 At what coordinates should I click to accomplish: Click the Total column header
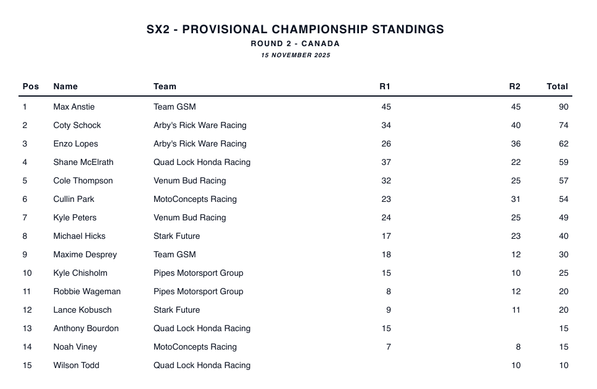point(557,87)
